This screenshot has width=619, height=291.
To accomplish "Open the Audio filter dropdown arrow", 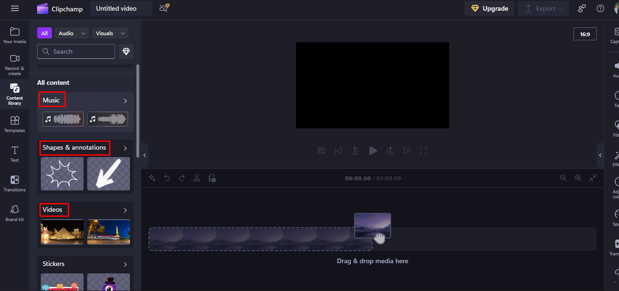I will pos(83,33).
